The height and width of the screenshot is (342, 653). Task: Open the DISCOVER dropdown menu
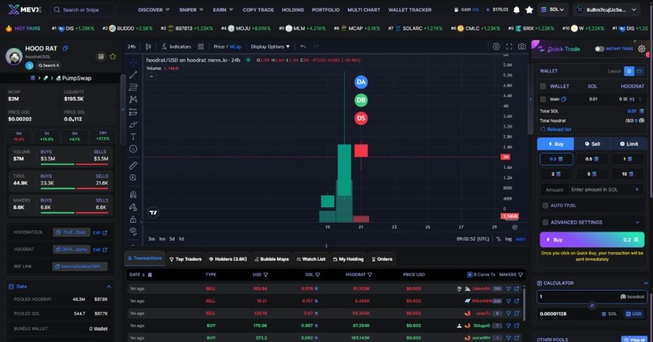pos(154,10)
